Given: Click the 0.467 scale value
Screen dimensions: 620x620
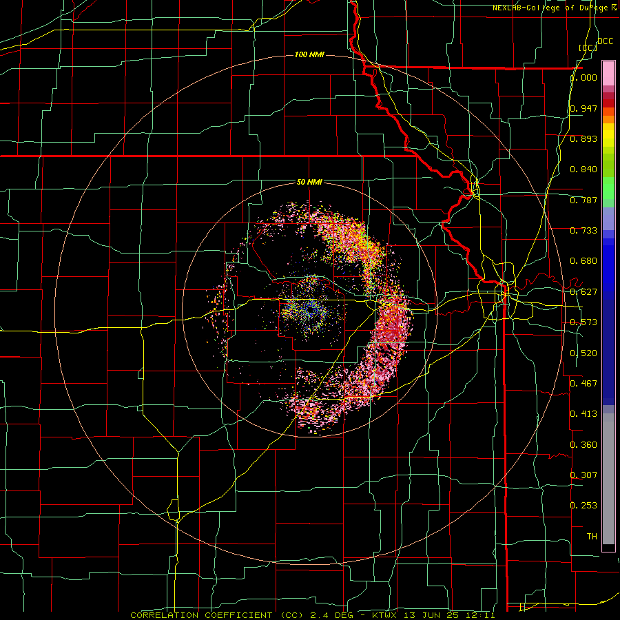Looking at the screenshot, I should pyautogui.click(x=584, y=384).
